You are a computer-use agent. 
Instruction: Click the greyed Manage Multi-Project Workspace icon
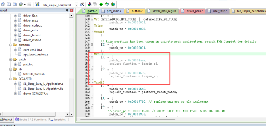[95, 5]
